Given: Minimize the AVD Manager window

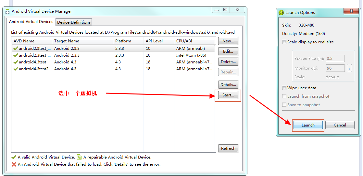Looking at the screenshot, I should tap(217, 10).
